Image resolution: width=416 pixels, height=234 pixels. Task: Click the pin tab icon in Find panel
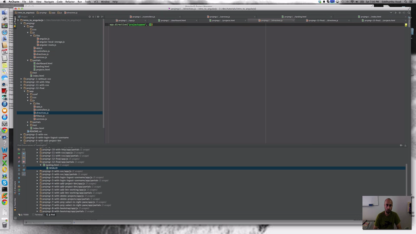point(19,162)
